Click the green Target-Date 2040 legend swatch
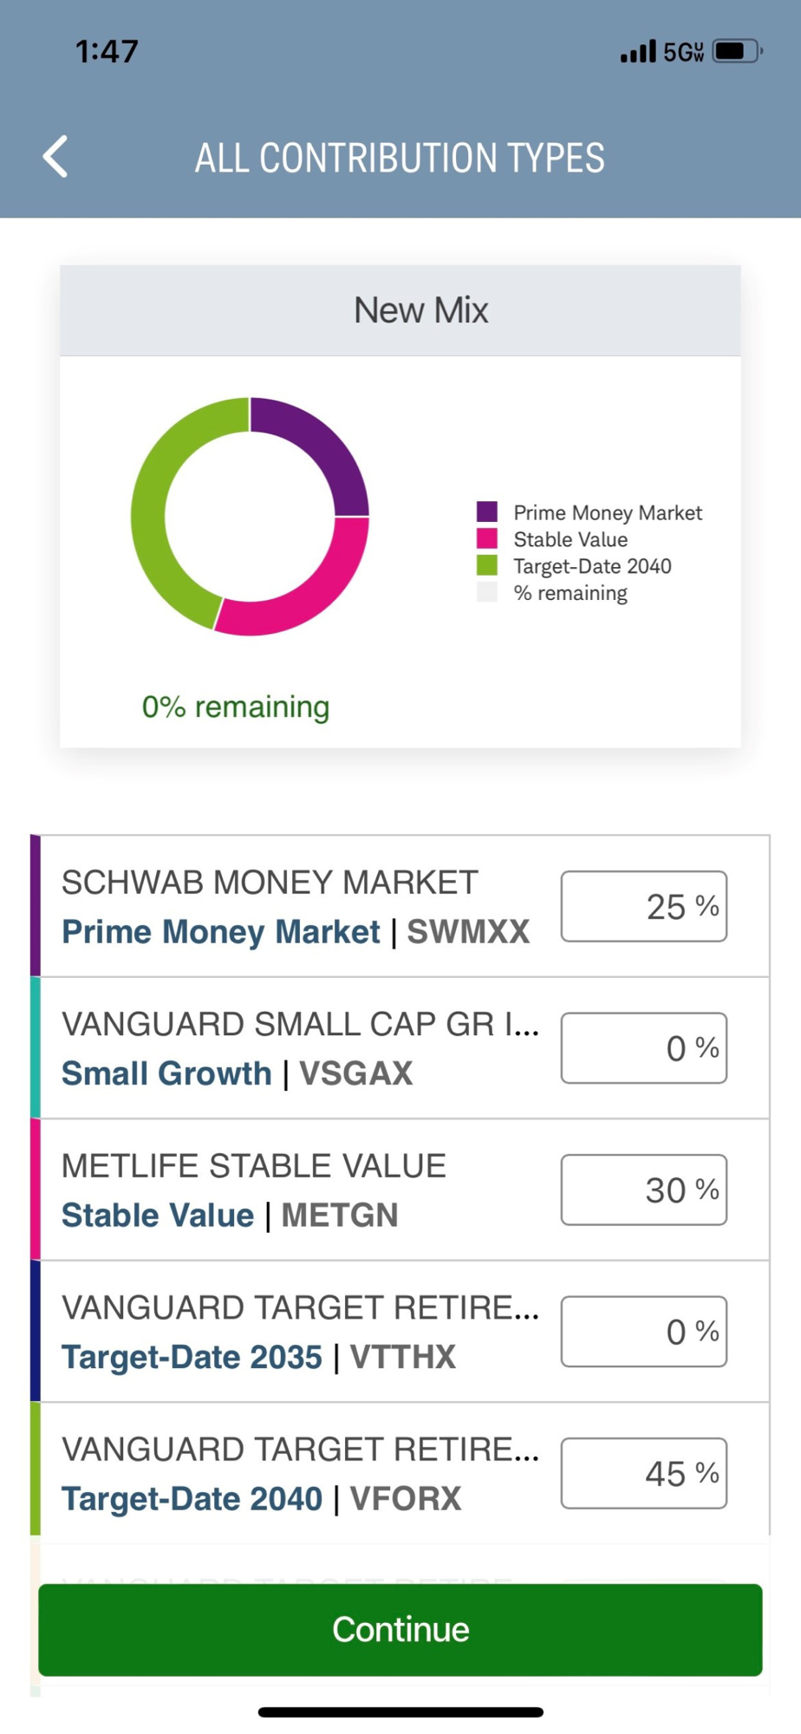801x1734 pixels. pos(487,566)
